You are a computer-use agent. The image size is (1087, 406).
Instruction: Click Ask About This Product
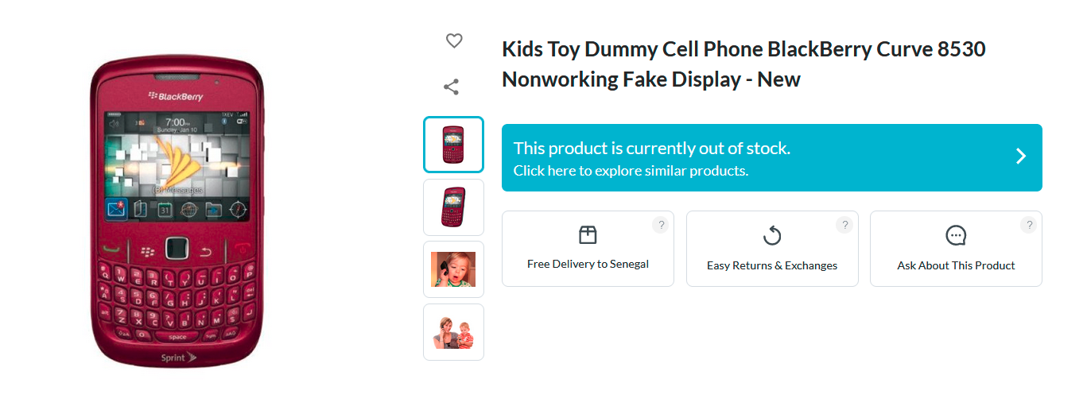(956, 265)
